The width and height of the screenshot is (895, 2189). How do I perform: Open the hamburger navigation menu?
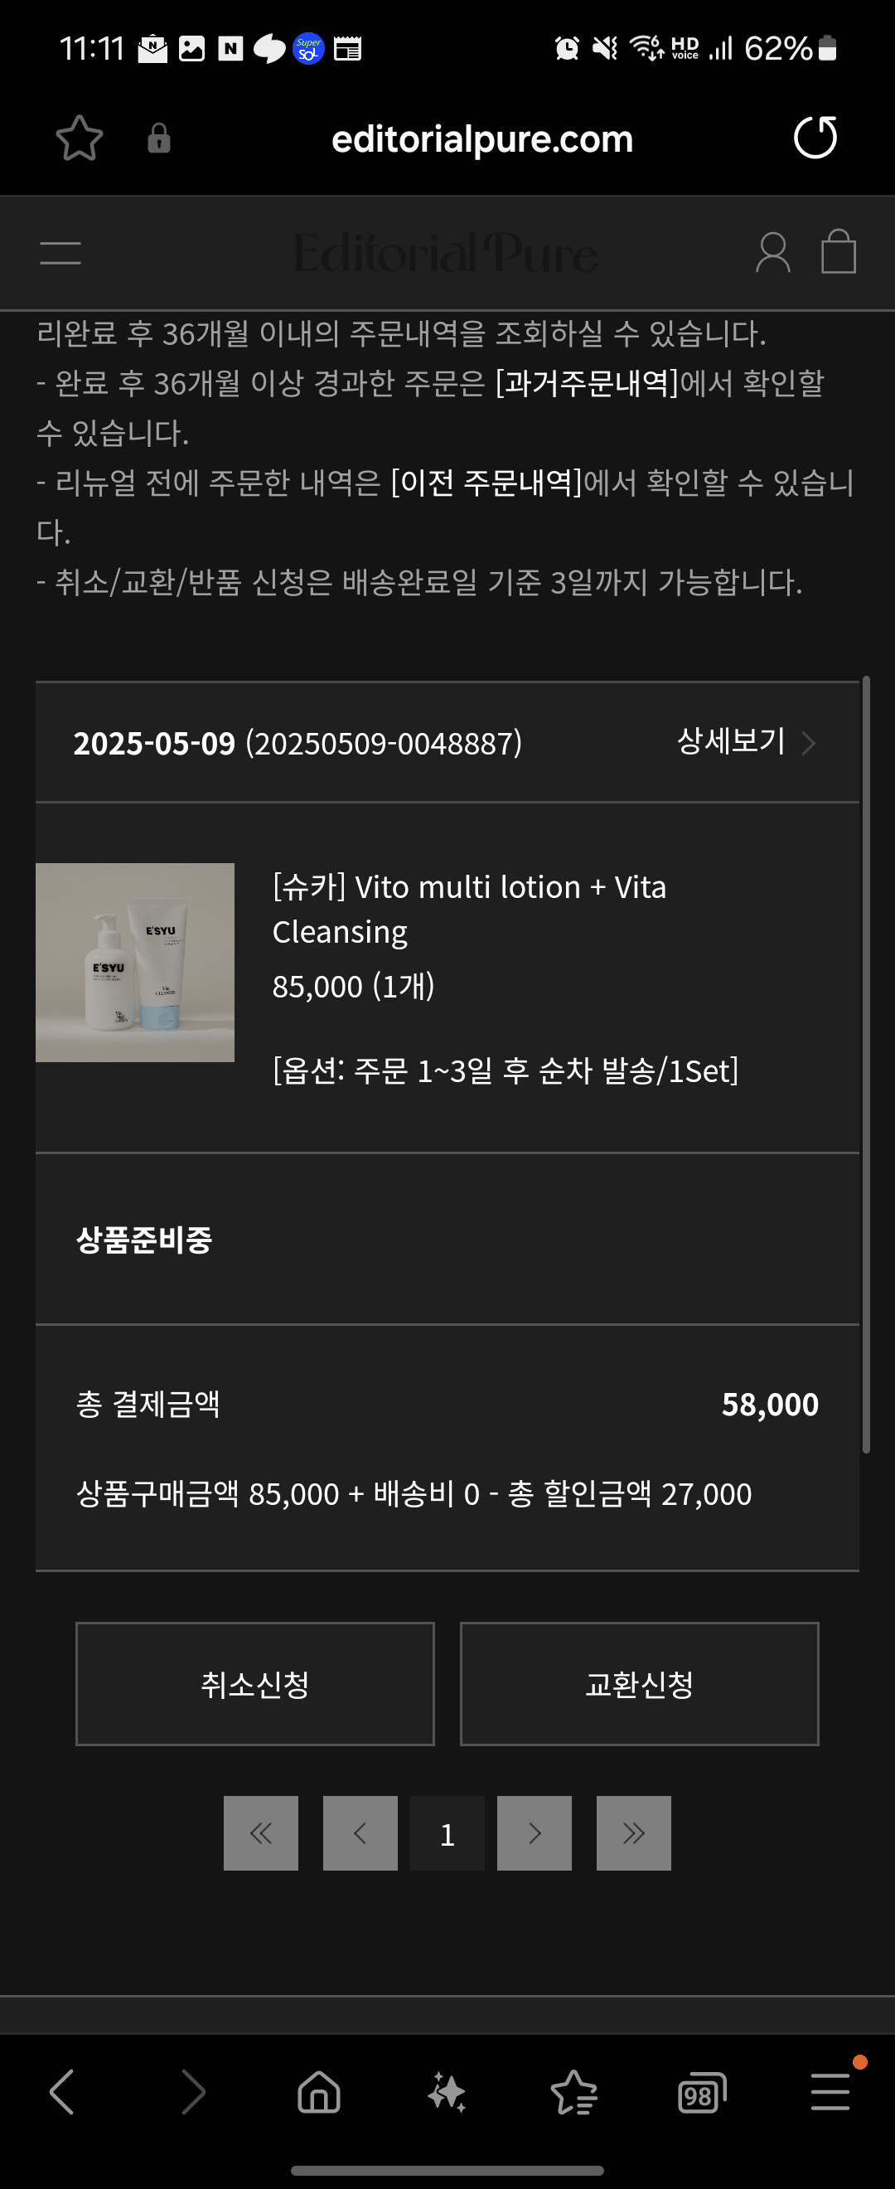tap(60, 252)
